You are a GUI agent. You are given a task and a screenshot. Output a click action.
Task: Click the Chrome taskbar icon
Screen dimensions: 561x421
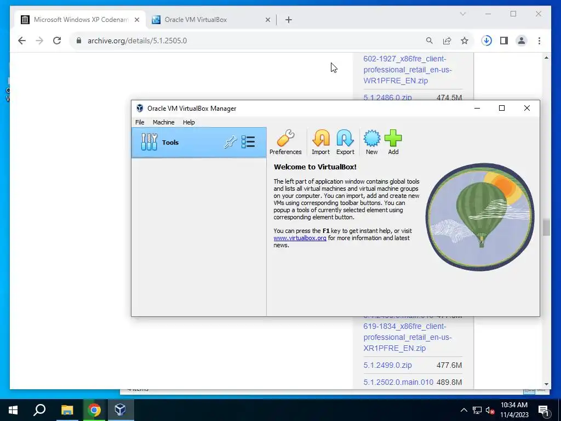click(x=94, y=410)
